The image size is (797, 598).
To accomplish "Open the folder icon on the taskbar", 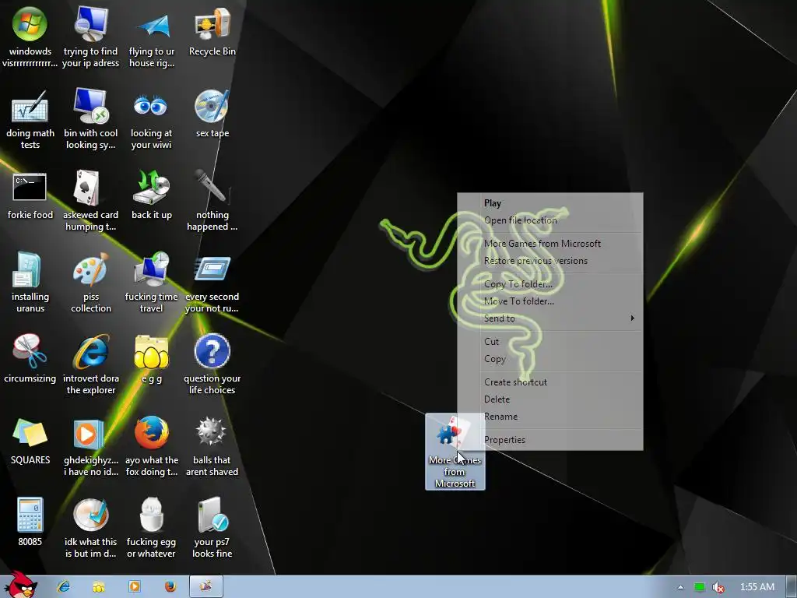I will pos(99,587).
